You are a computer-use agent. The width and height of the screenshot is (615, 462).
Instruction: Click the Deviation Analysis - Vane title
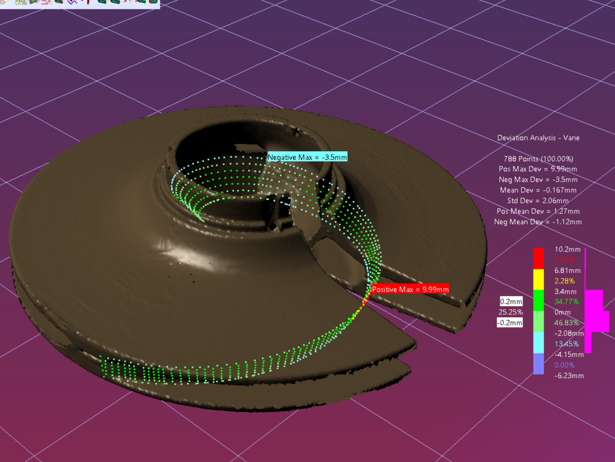point(538,137)
